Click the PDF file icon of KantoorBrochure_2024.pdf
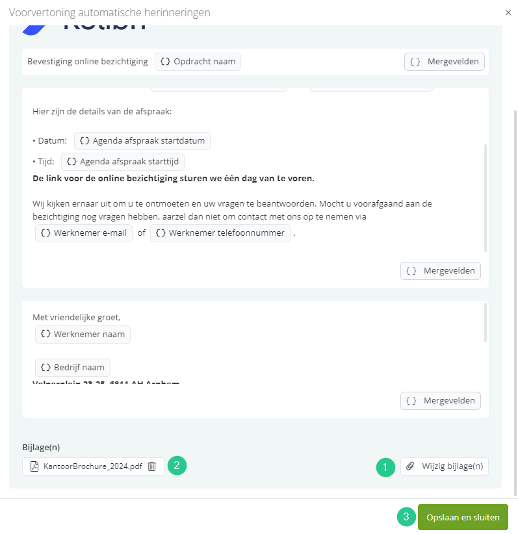 [x=34, y=466]
